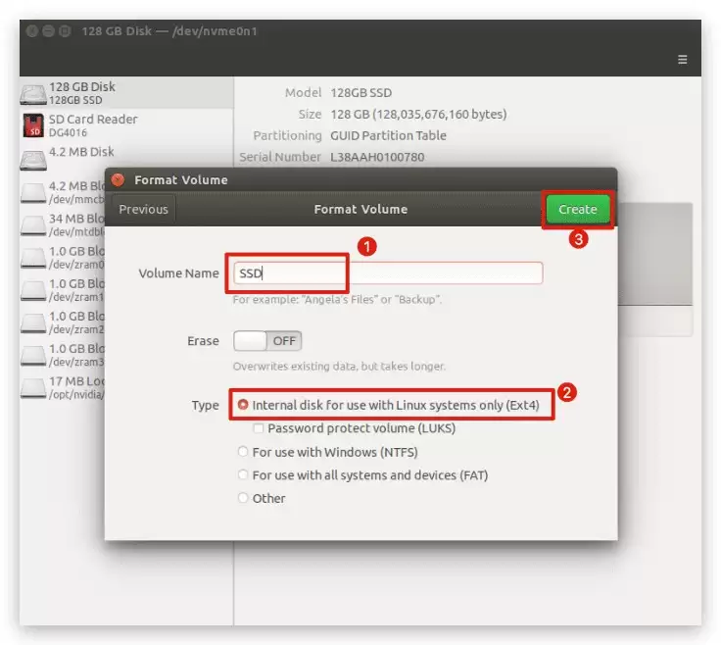Select the 4.2 MB Disk icon
Screen dimensions: 721x645
(33, 160)
